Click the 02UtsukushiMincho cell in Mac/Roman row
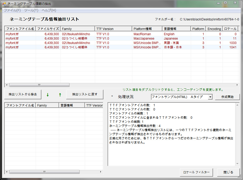Viewport: 243px width, 180px height. (x=76, y=34)
